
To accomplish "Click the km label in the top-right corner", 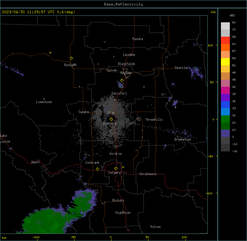I will 213,12.
